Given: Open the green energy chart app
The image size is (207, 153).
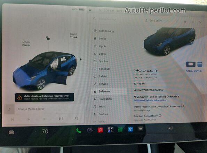Looking at the screenshot, I should [x=120, y=129].
